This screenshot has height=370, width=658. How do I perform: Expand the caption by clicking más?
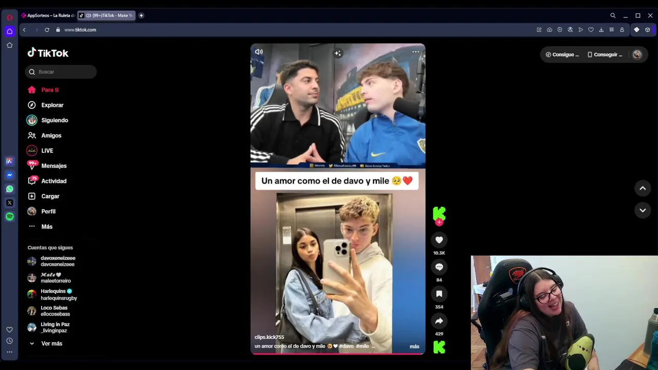pos(414,346)
